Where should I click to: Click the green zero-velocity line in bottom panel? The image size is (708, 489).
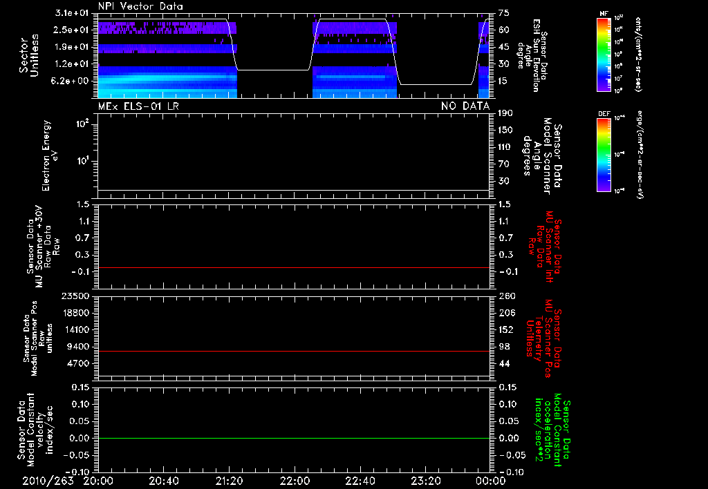pyautogui.click(x=293, y=438)
